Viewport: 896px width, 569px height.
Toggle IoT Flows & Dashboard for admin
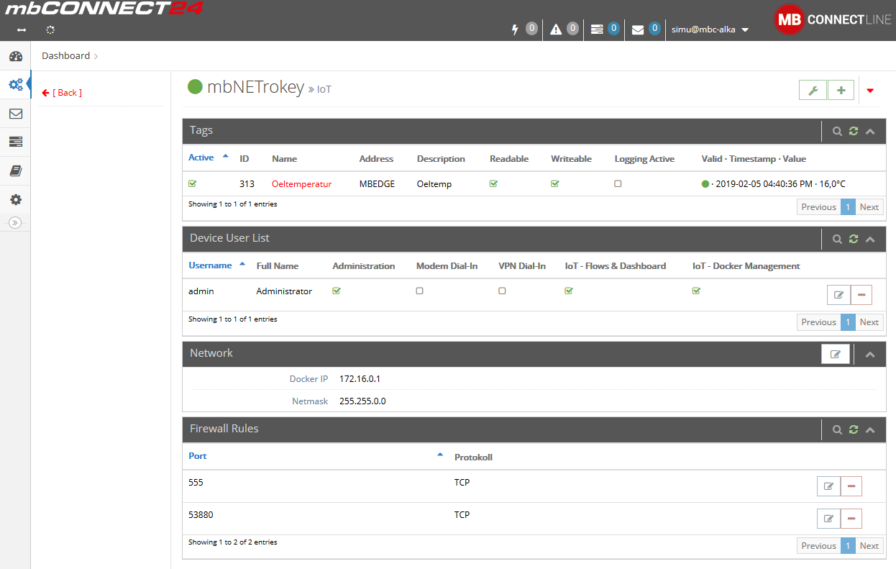click(x=569, y=291)
